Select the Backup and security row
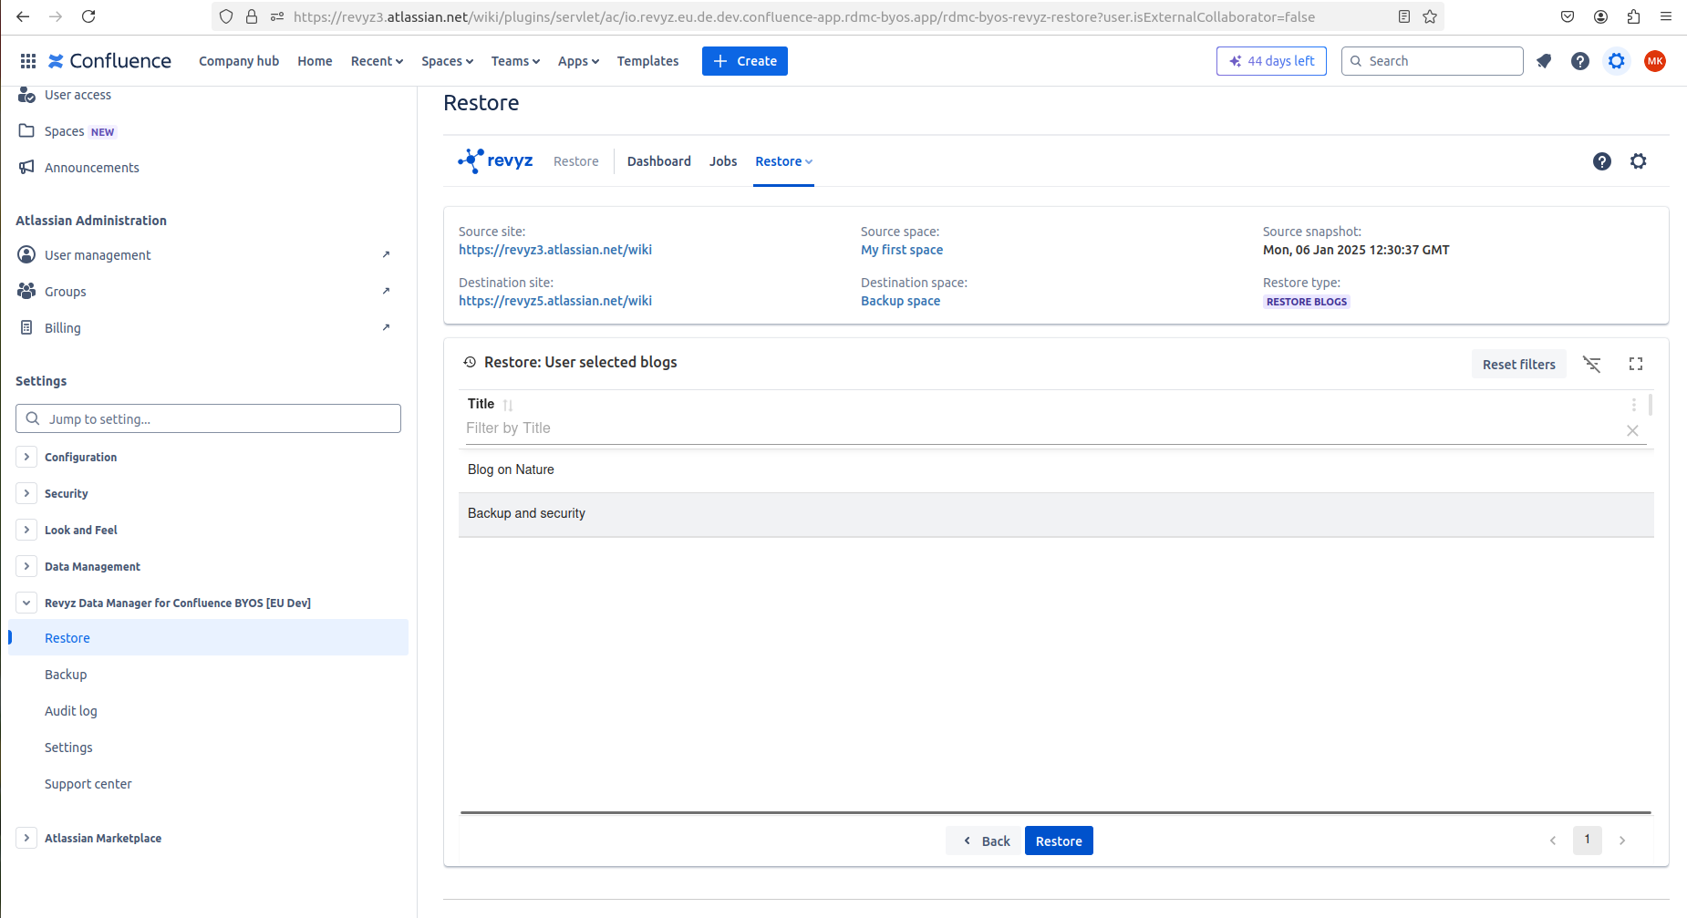 1056,514
